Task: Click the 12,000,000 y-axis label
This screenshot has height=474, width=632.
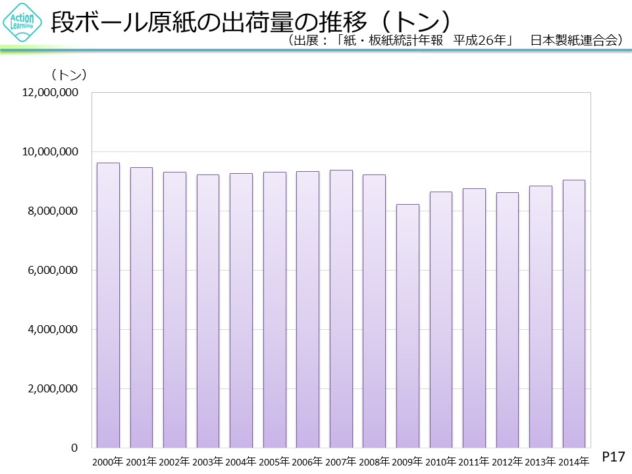Action: point(51,93)
